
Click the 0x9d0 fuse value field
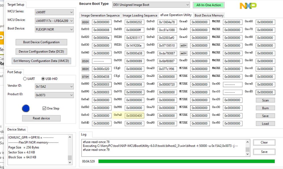pos(167,30)
